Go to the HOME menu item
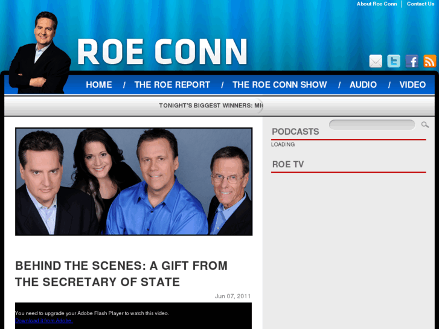The height and width of the screenshot is (329, 439). [99, 85]
